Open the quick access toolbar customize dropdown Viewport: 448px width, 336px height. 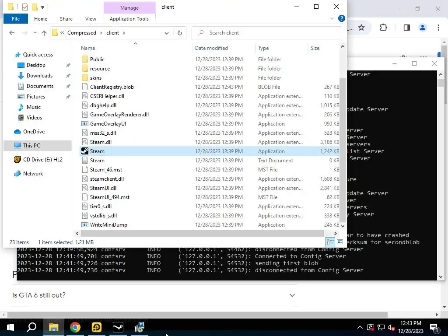[x=42, y=7]
